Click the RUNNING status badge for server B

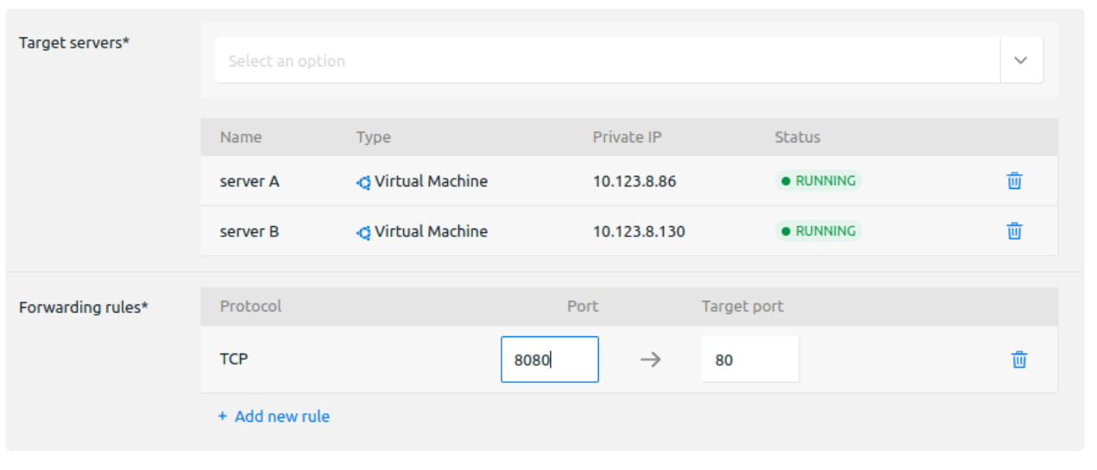pyautogui.click(x=817, y=231)
